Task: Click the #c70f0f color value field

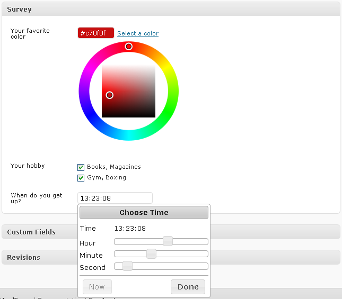Action: click(x=95, y=33)
